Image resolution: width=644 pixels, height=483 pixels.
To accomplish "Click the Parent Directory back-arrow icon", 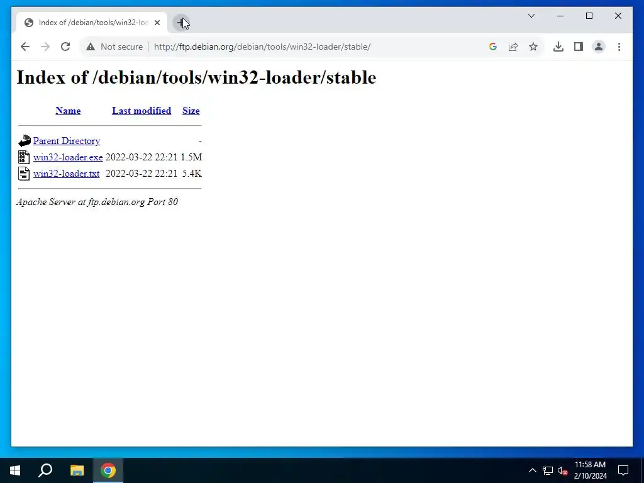I will point(25,141).
